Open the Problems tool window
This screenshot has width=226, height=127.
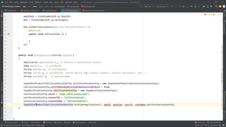point(36,122)
